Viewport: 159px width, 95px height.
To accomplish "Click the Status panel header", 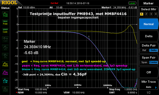I will (5, 8).
